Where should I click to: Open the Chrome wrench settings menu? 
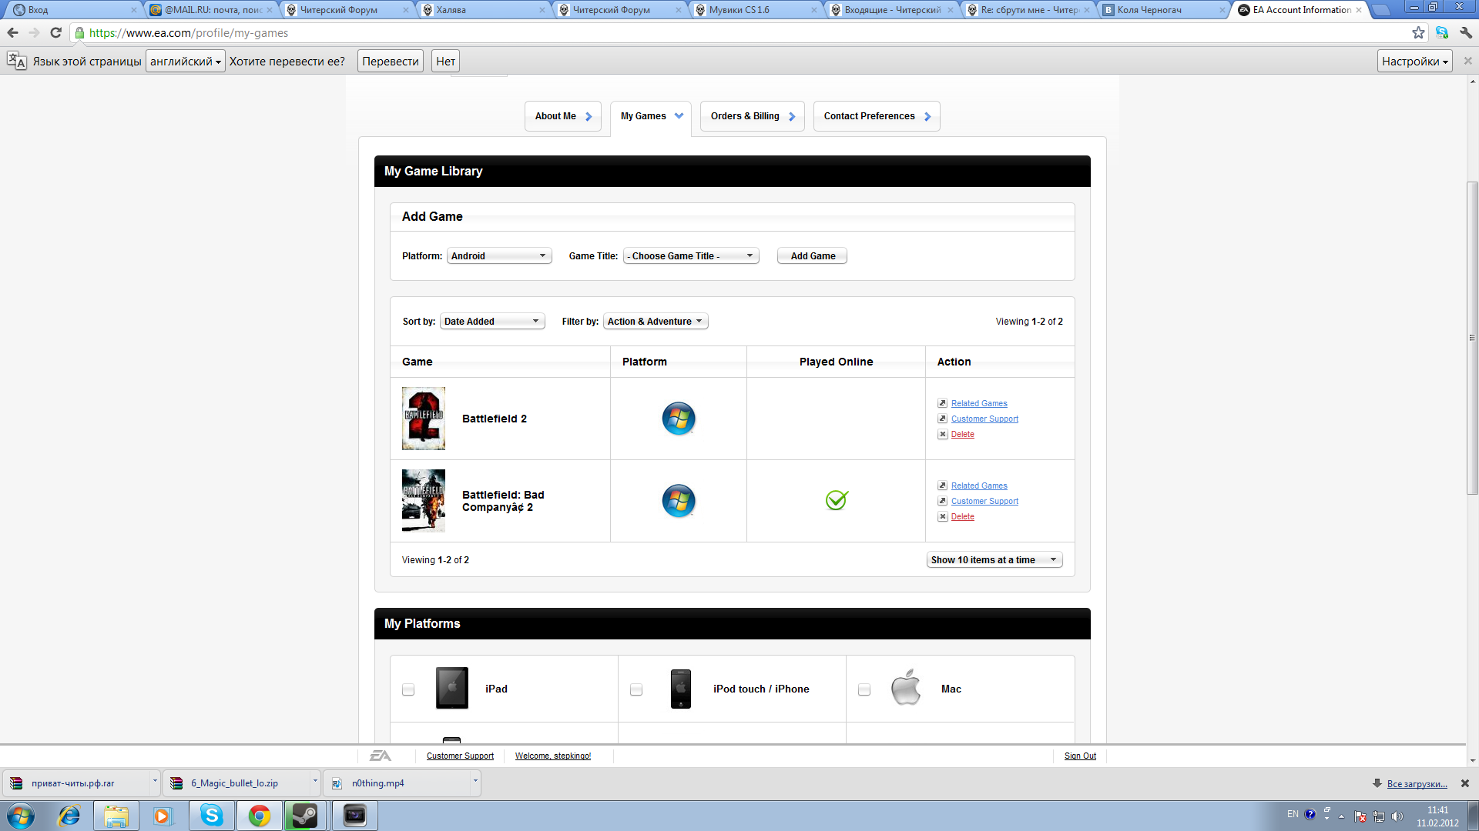[x=1465, y=33]
